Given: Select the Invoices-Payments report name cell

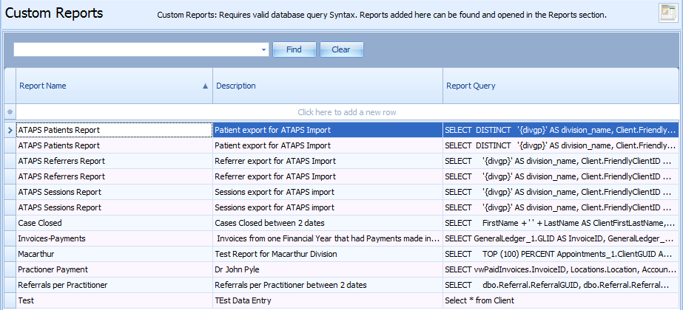Looking at the screenshot, I should pos(114,238).
